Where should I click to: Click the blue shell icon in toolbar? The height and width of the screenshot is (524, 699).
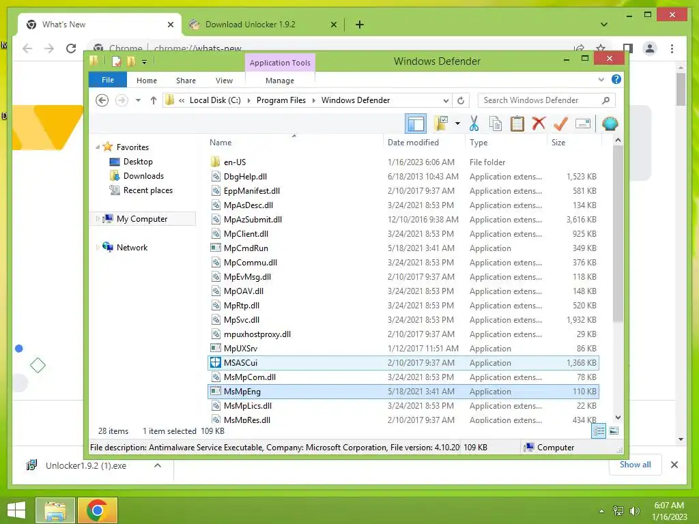tap(610, 123)
